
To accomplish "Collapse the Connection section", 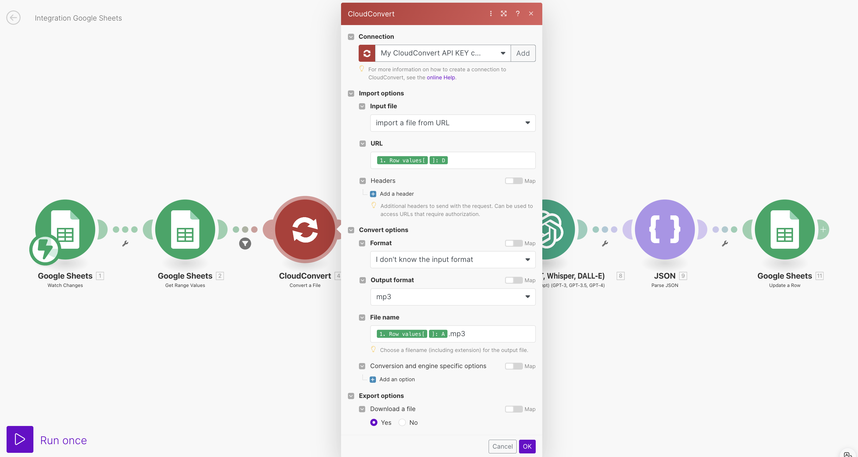I will [351, 37].
